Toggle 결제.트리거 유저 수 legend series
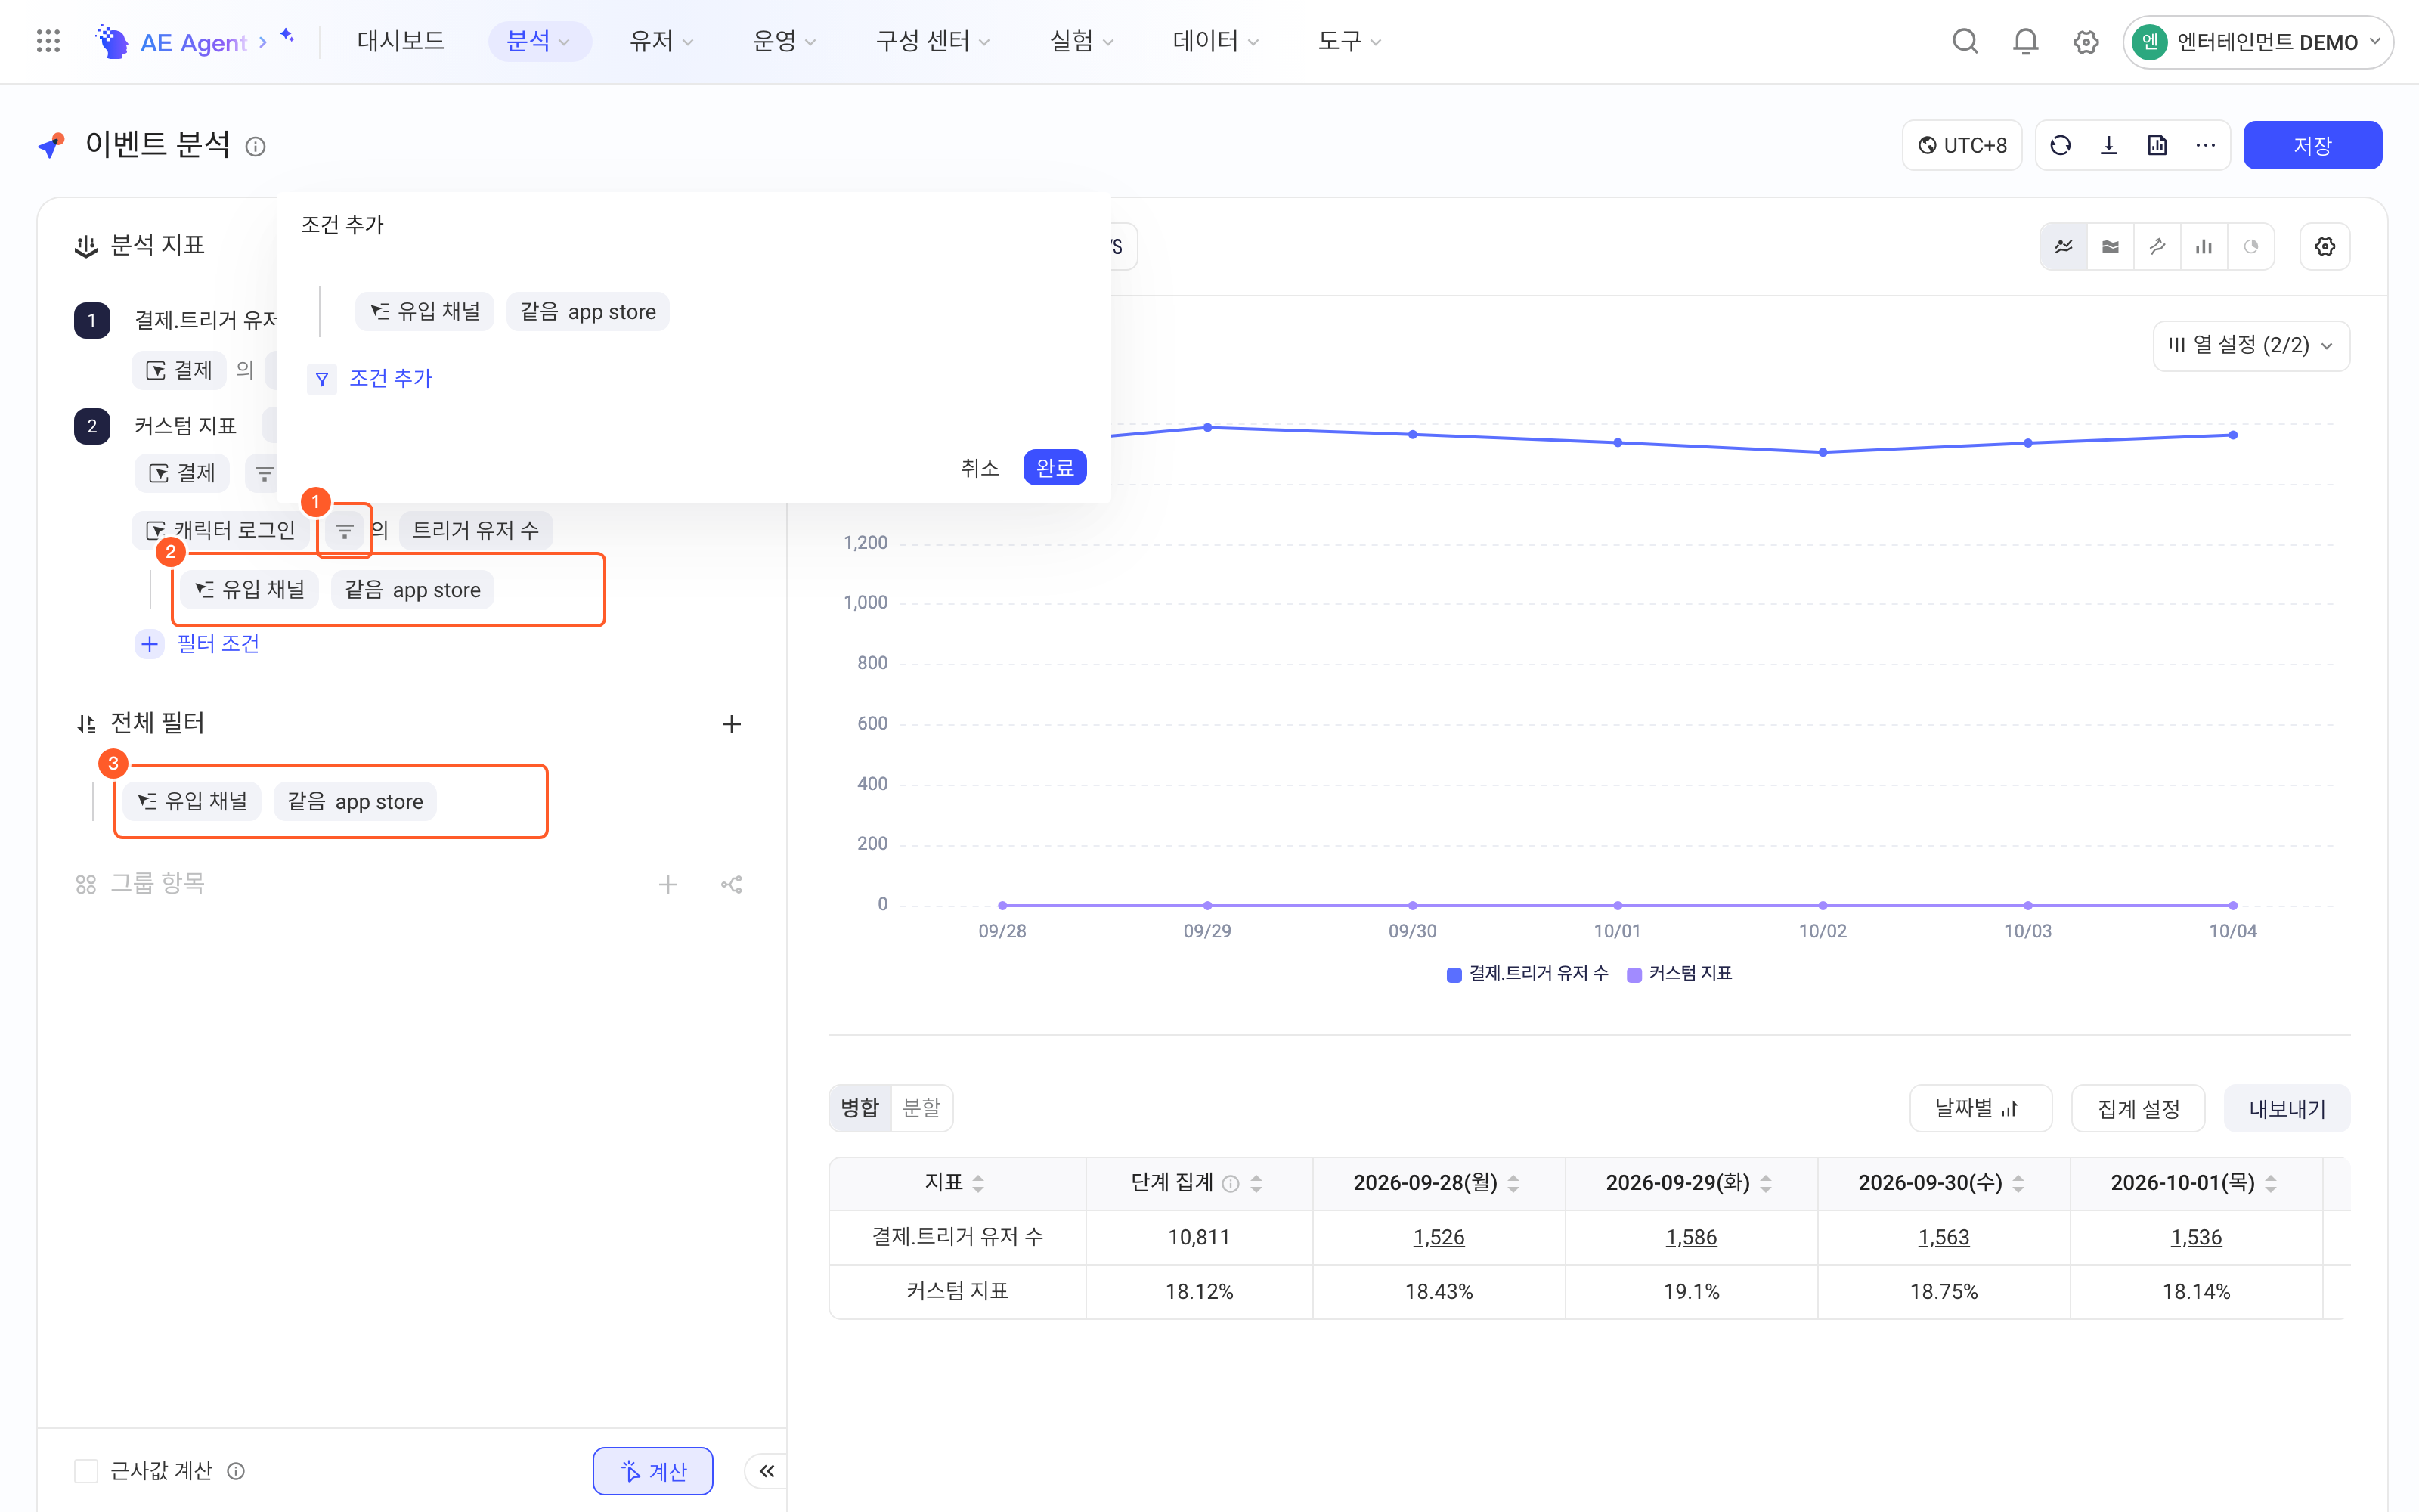The height and width of the screenshot is (1512, 2419). (1527, 973)
